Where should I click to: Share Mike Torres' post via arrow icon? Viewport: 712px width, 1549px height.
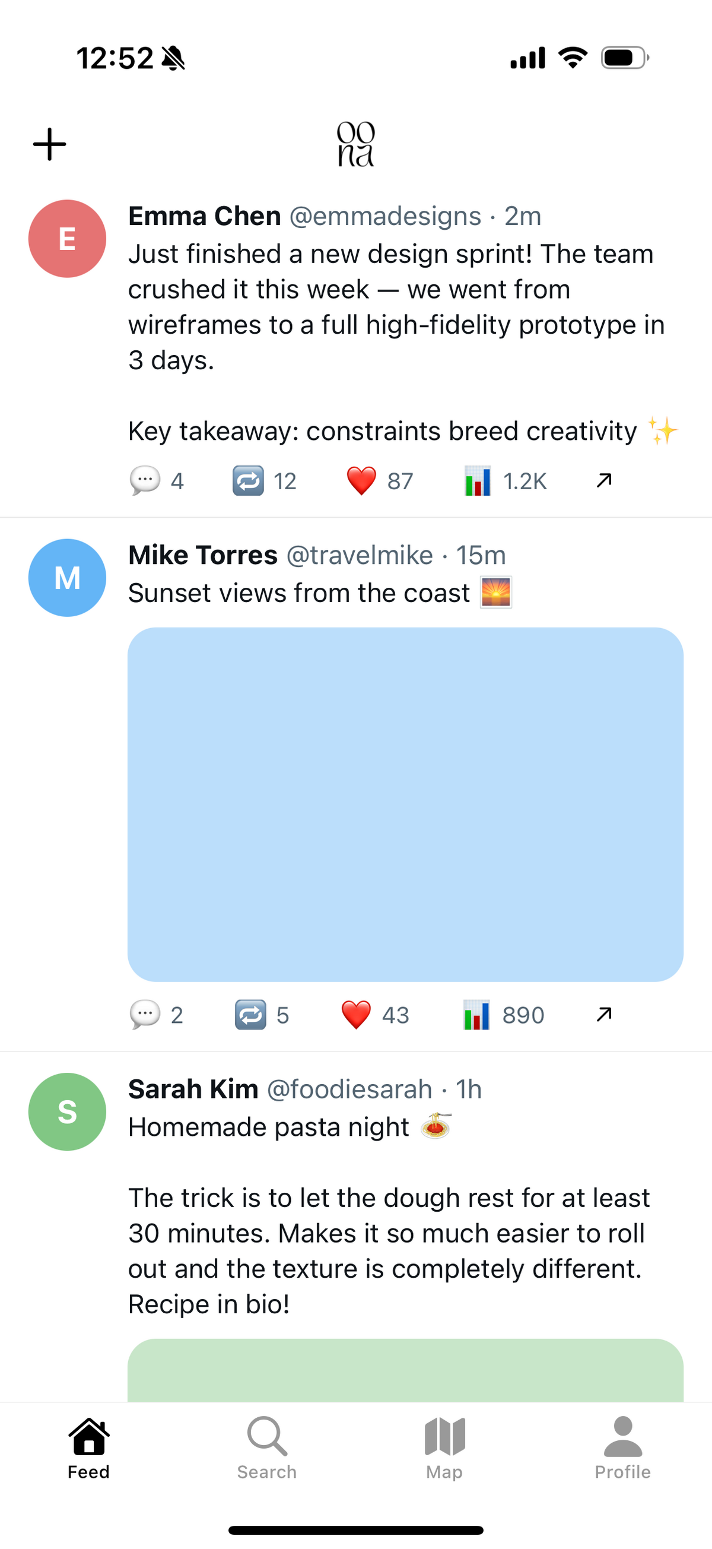coord(604,1014)
